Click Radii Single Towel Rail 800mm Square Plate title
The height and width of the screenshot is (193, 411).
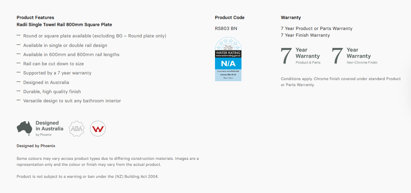point(64,25)
